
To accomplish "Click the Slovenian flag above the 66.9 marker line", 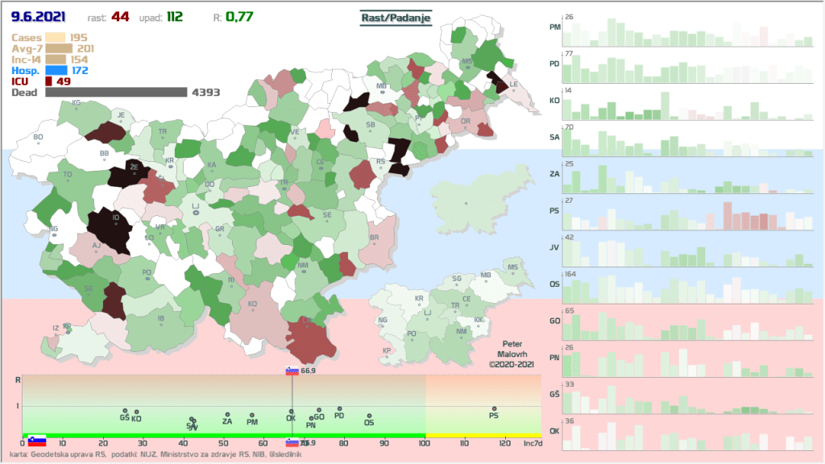I will tap(292, 371).
